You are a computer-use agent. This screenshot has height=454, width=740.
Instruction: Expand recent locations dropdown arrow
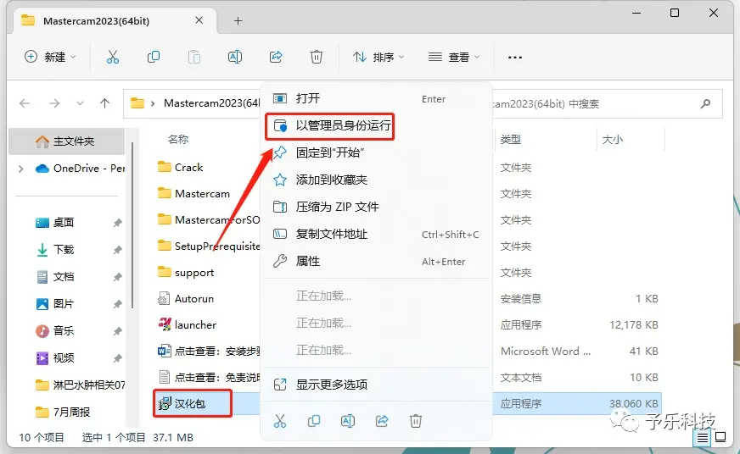coord(81,103)
